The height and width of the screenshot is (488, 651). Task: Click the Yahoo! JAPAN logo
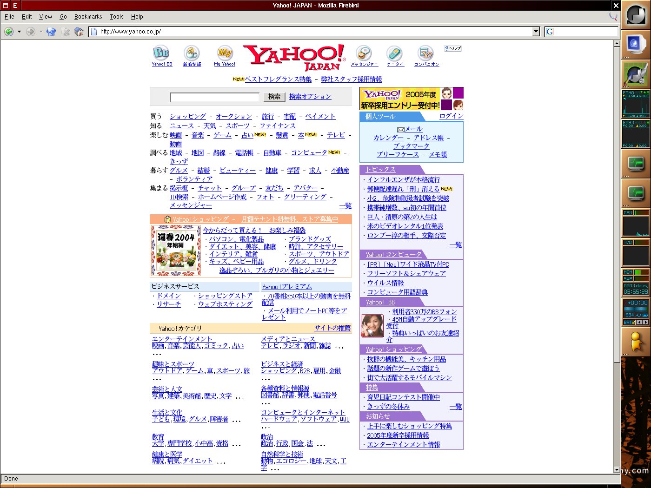[x=294, y=57]
